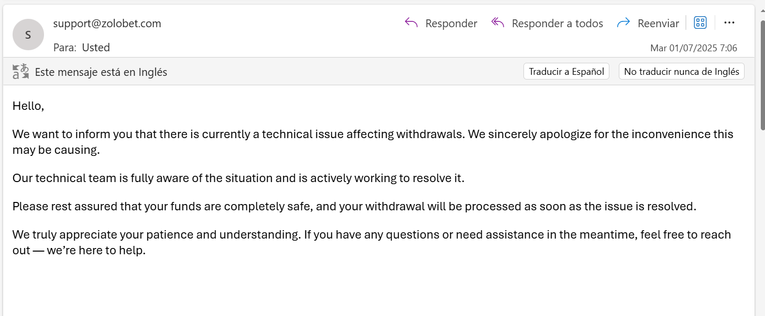Click the Mar 01/07/2025 7:06 timestamp
The image size is (765, 316).
(693, 48)
